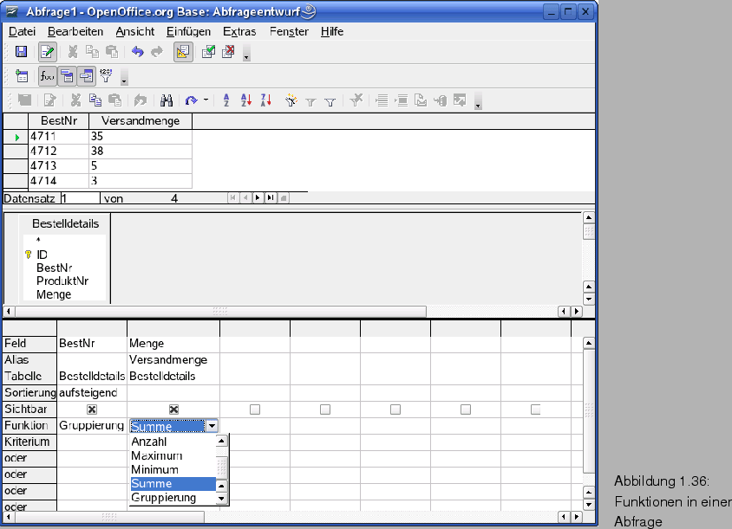Click the Save icon in the toolbar
732x529 pixels.
[21, 52]
